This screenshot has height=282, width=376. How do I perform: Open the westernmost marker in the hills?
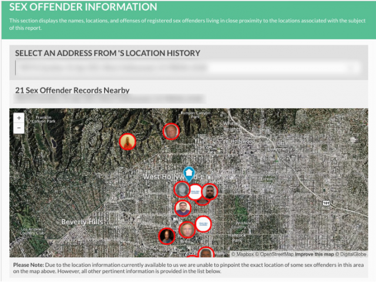tap(127, 142)
